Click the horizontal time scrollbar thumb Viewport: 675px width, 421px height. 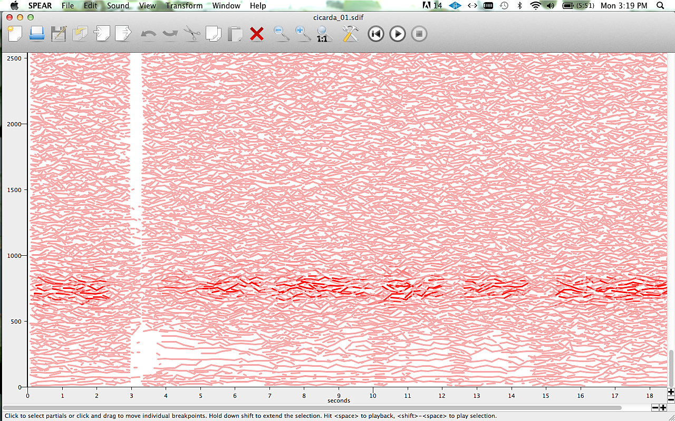(311, 408)
